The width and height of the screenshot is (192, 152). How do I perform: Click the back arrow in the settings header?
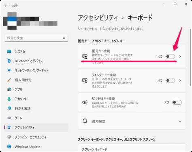pos(6,6)
